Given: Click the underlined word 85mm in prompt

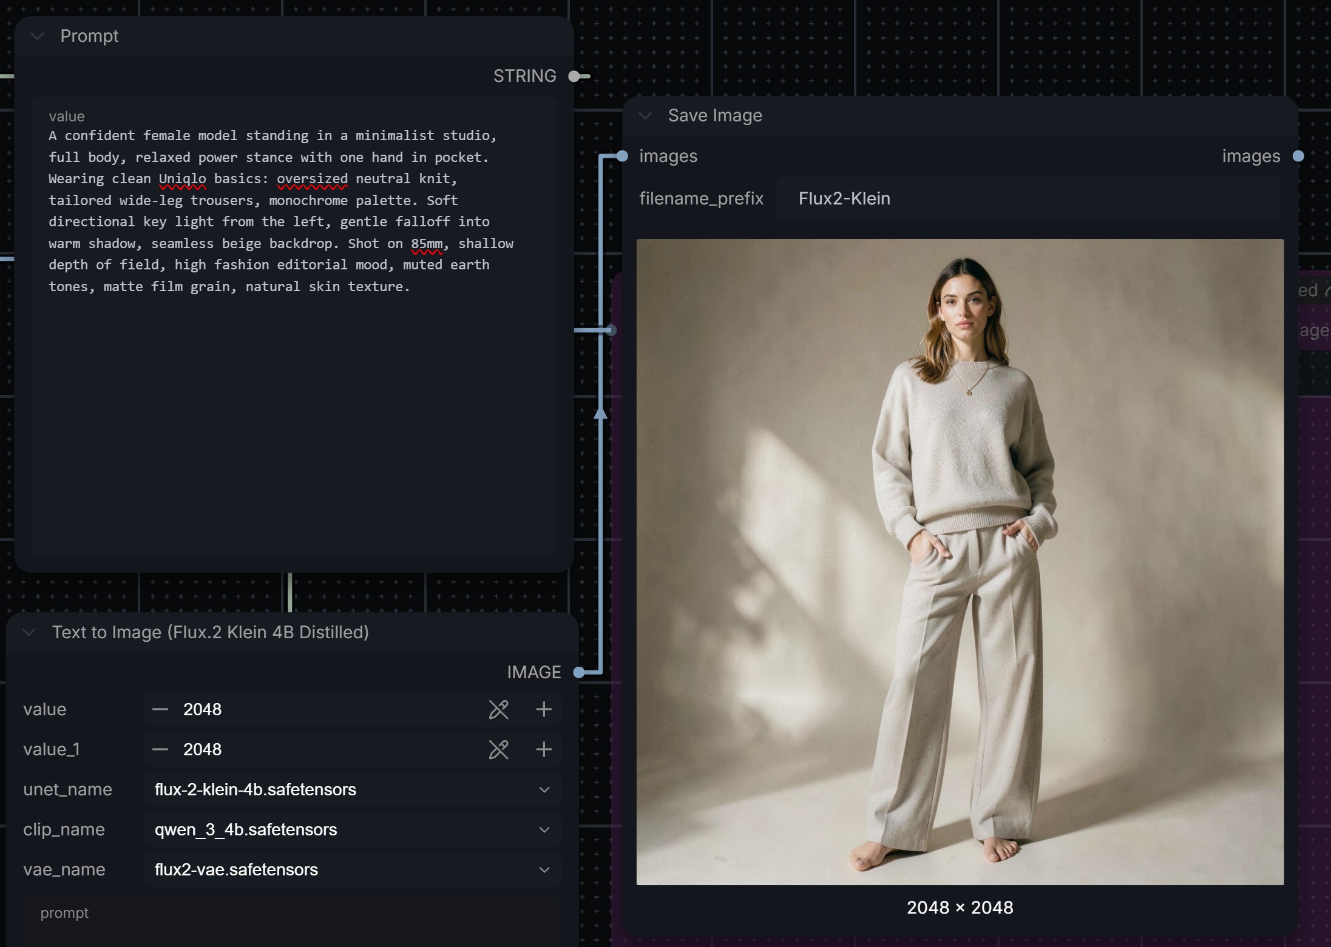Looking at the screenshot, I should [427, 243].
